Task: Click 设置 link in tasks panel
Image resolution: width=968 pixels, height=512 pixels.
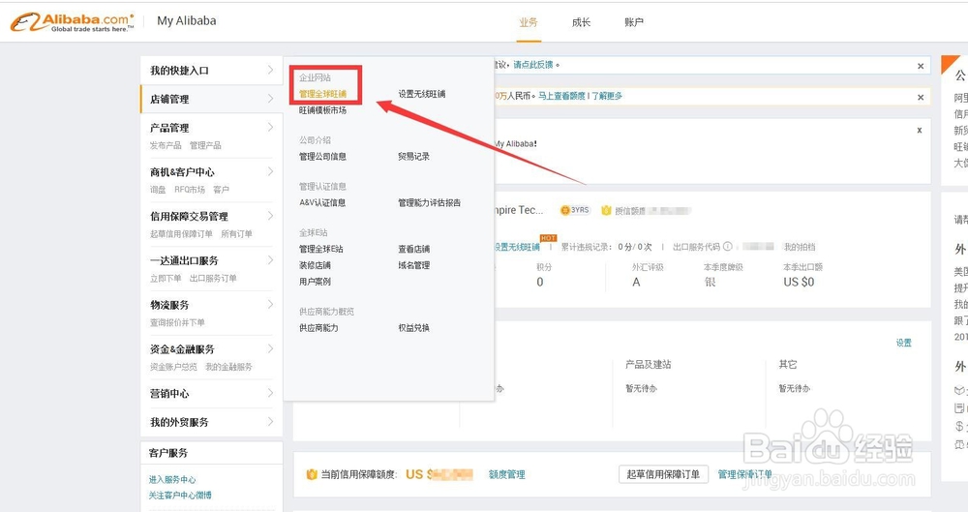Action: [904, 343]
